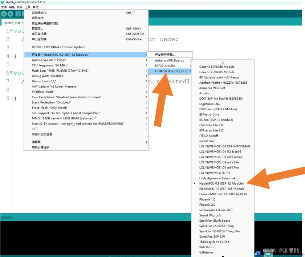This screenshot has width=305, height=257.
Task: Click the Upload arrow toolbar icon
Action: coord(10,14)
